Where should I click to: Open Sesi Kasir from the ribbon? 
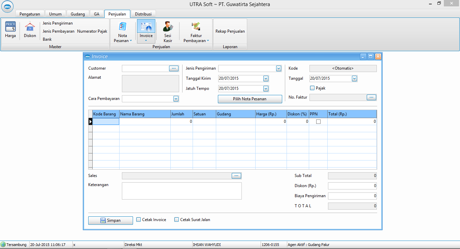click(x=168, y=27)
